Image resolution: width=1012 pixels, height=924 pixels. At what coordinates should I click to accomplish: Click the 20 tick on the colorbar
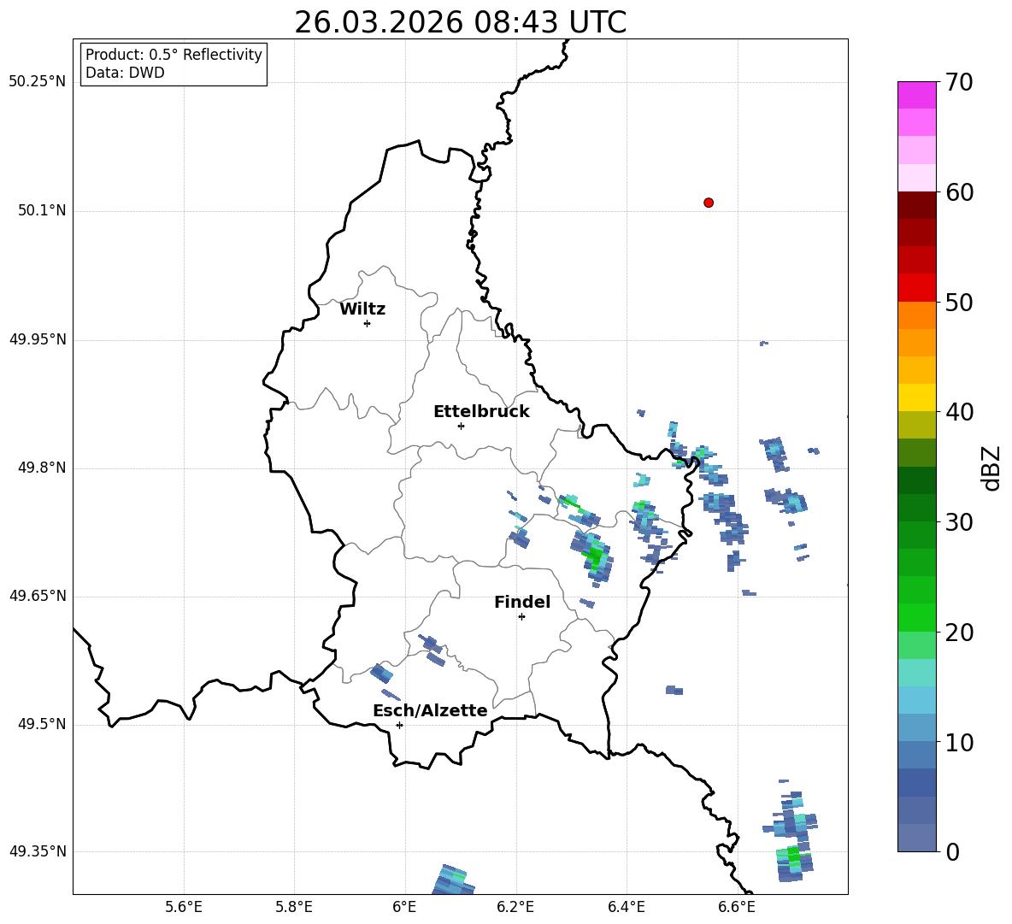pyautogui.click(x=959, y=633)
